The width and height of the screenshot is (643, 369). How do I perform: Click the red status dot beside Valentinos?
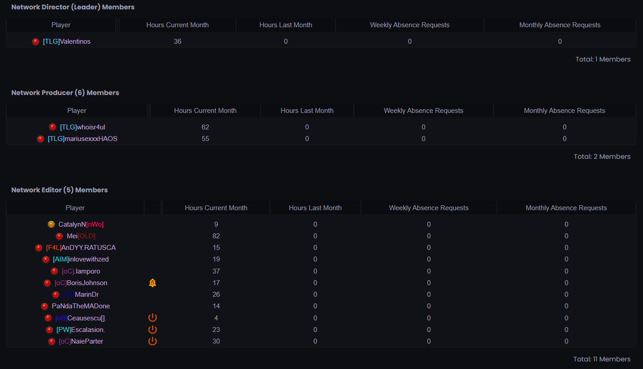[36, 41]
